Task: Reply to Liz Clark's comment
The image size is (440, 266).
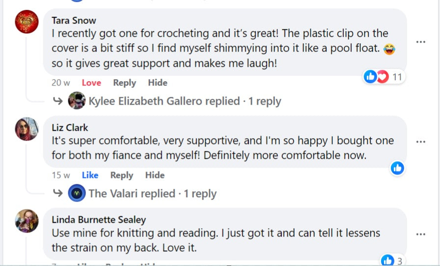Action: click(x=122, y=175)
